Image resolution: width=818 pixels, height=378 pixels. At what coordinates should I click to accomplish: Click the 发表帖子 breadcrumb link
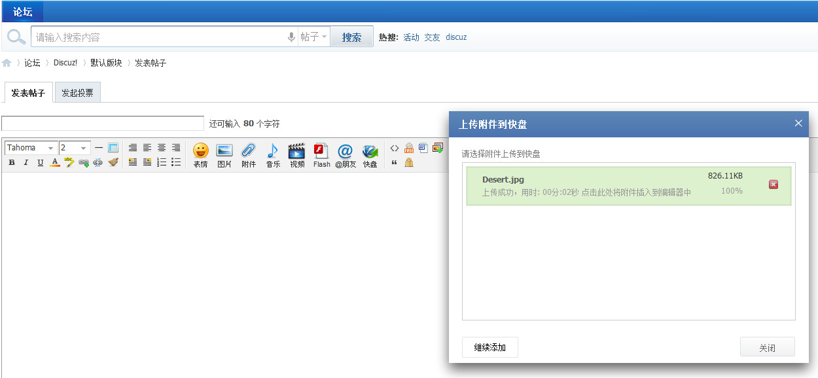(x=151, y=63)
